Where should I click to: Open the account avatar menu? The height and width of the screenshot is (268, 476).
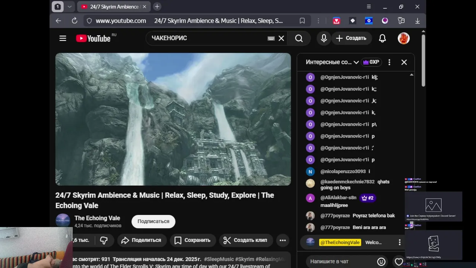coord(403,38)
